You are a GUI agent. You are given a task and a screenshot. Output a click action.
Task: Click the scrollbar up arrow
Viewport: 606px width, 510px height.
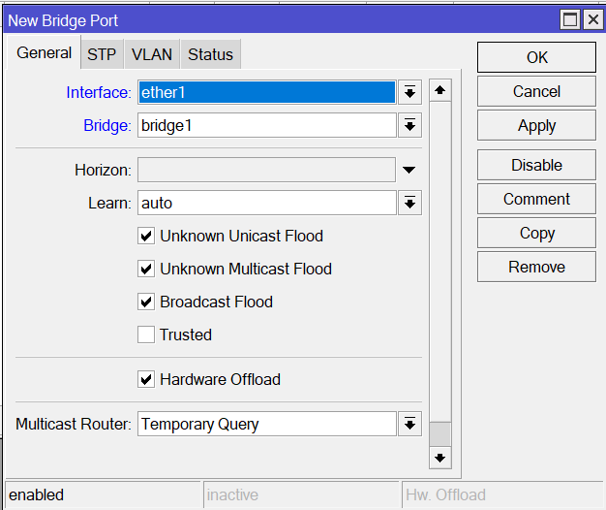[439, 90]
